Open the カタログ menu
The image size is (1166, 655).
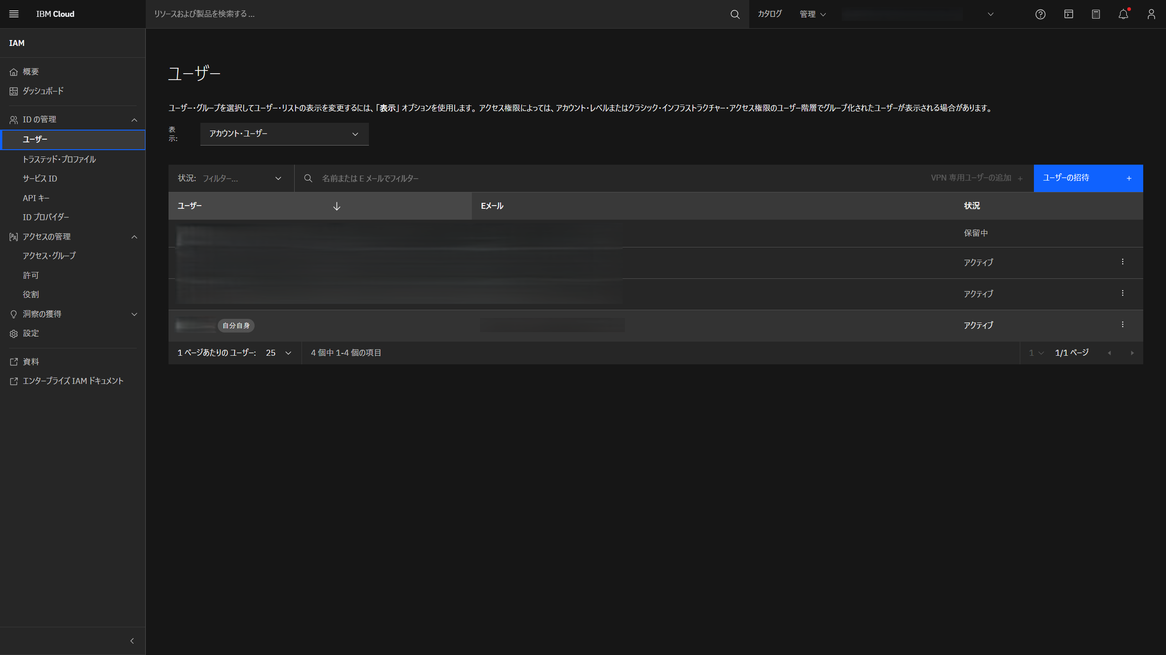click(769, 14)
